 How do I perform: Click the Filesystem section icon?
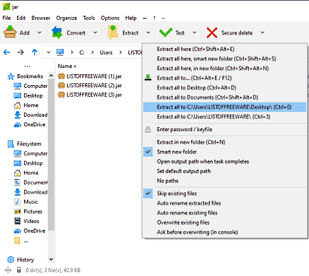10,144
